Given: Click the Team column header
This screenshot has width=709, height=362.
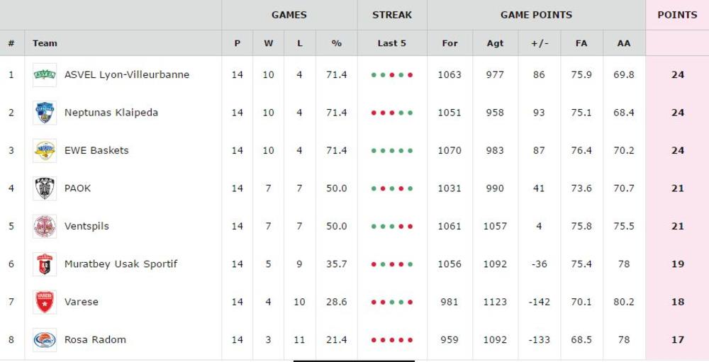Looking at the screenshot, I should [45, 43].
